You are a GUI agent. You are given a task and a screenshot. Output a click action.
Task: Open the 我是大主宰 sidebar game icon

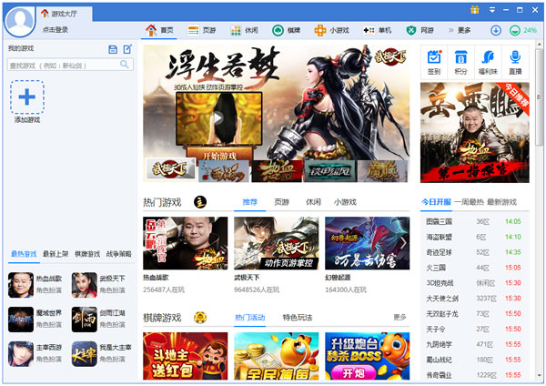(x=85, y=354)
